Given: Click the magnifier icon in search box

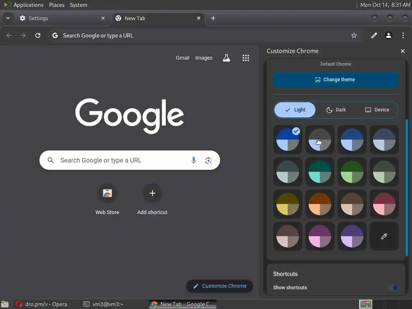Looking at the screenshot, I should (x=51, y=160).
